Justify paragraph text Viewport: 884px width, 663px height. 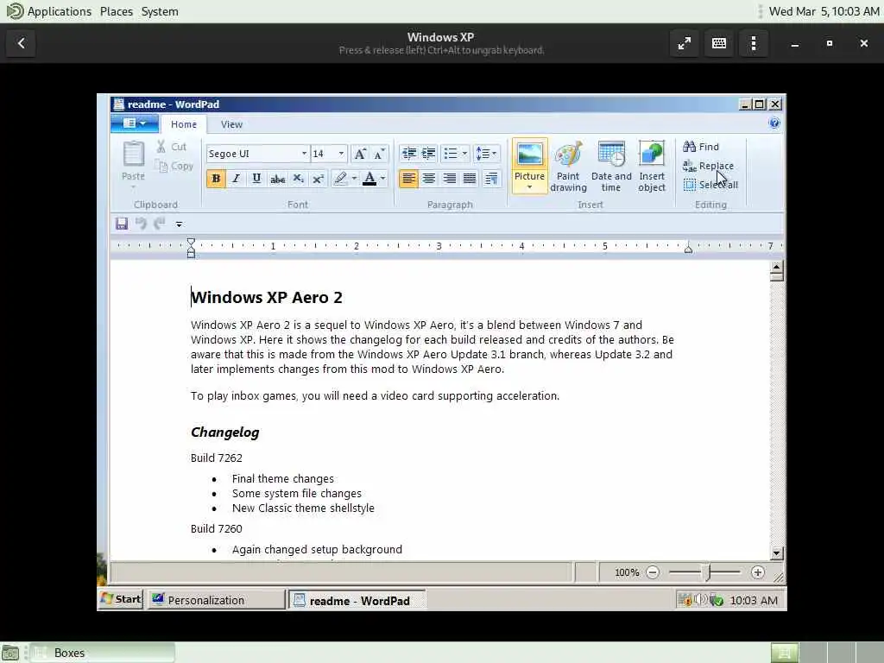[469, 179]
